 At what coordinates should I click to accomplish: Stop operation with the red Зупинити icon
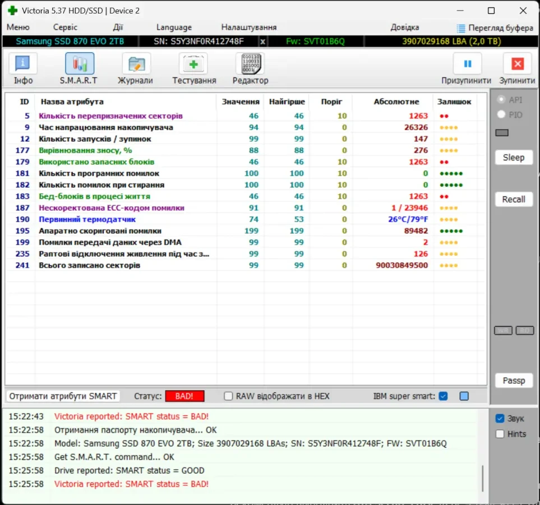click(x=517, y=64)
